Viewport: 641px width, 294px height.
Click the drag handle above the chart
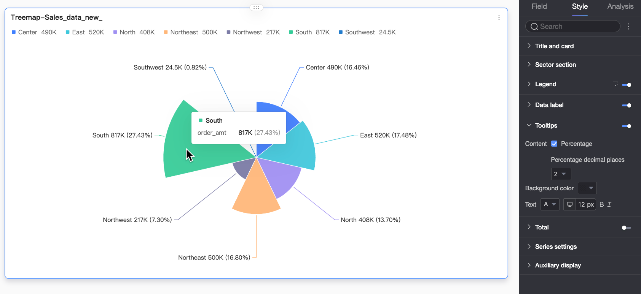click(256, 8)
